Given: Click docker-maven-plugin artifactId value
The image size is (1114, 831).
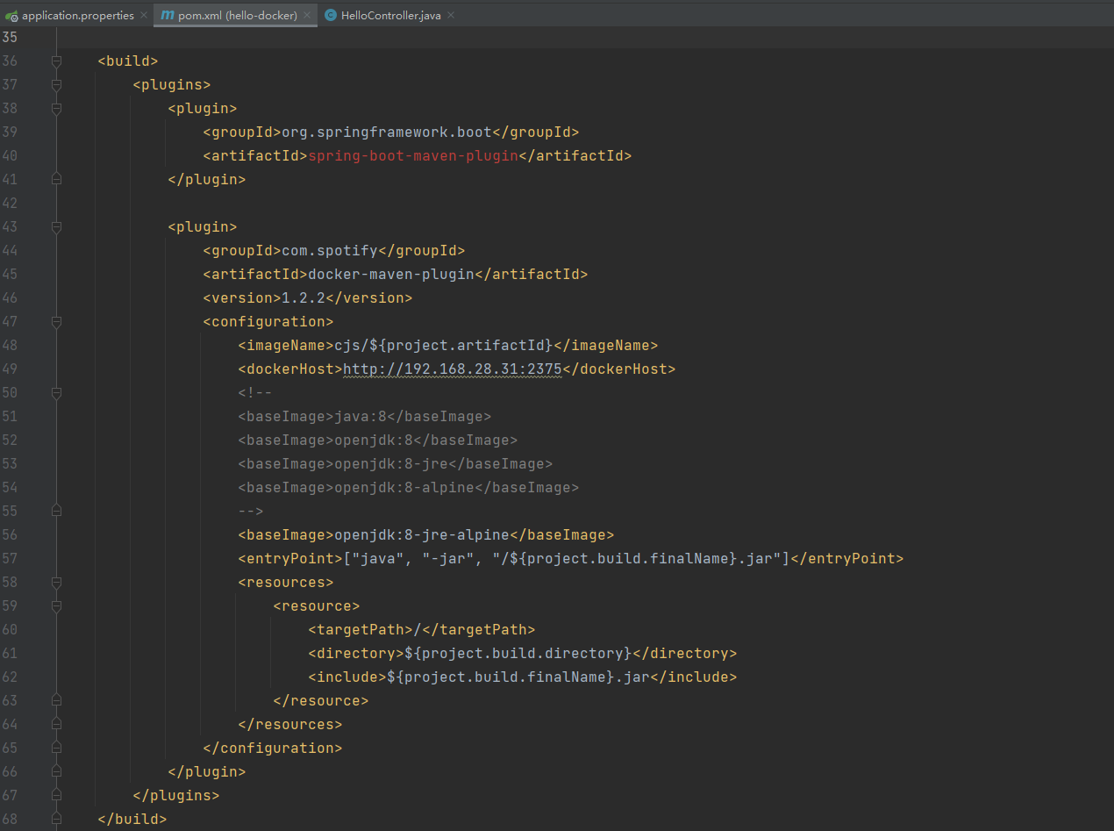Looking at the screenshot, I should [x=391, y=275].
